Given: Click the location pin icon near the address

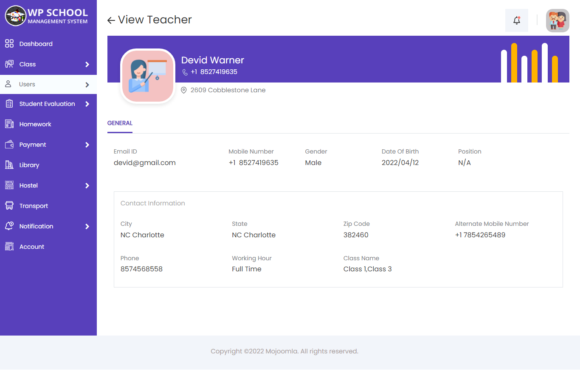Looking at the screenshot, I should tap(183, 90).
